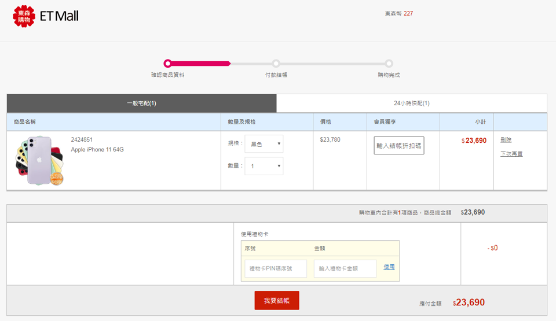Click the 刪除 link to remove item
The image size is (556, 321).
coord(506,140)
